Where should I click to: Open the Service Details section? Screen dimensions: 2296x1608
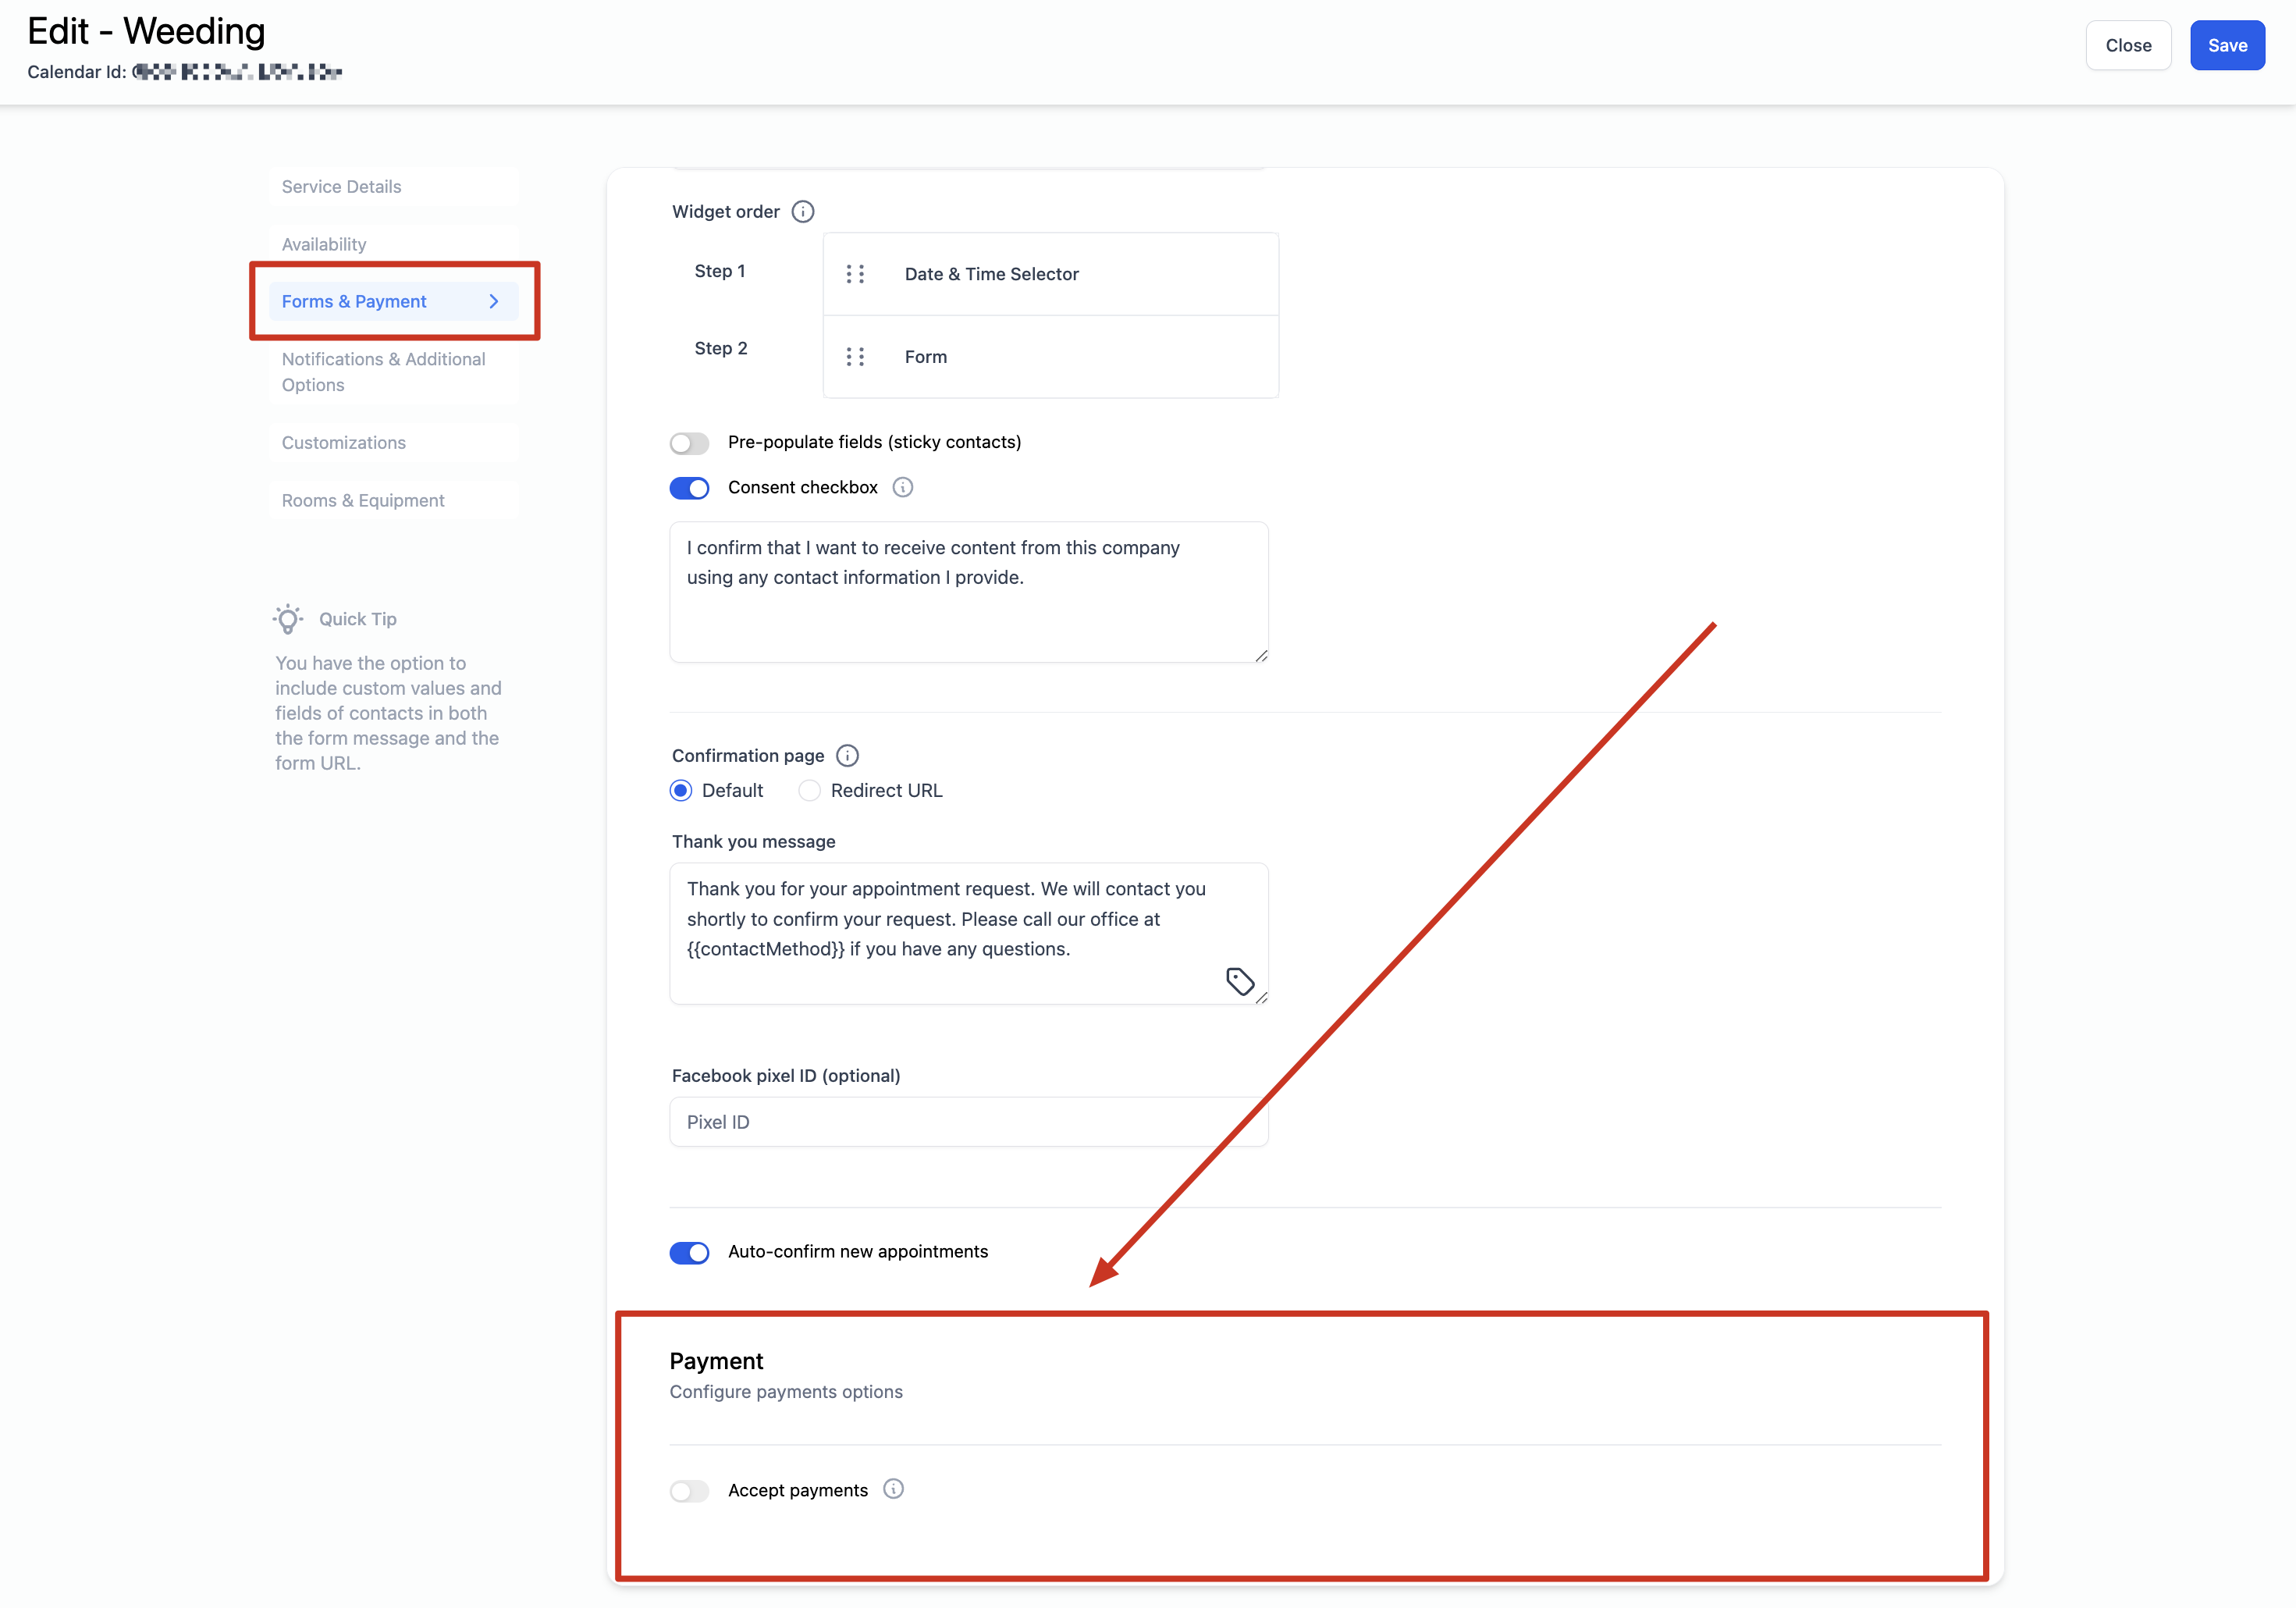coord(341,187)
